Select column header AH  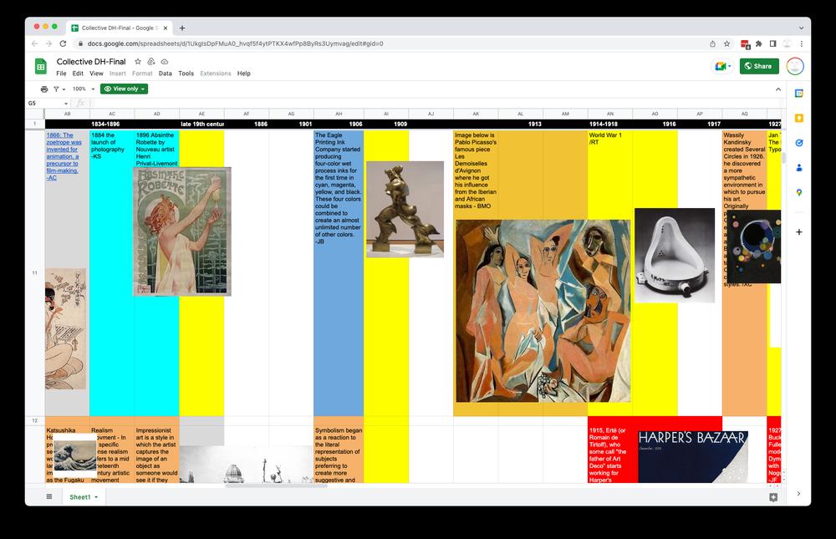339,114
